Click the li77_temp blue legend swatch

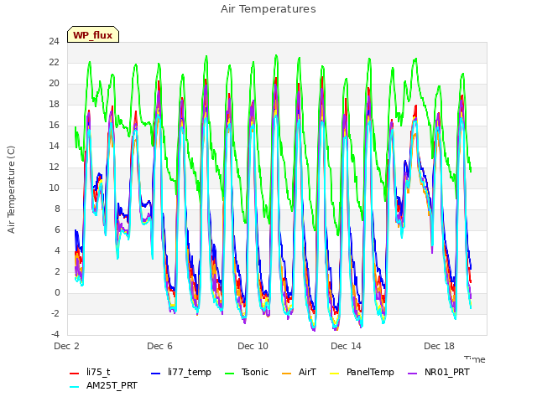[x=156, y=374]
